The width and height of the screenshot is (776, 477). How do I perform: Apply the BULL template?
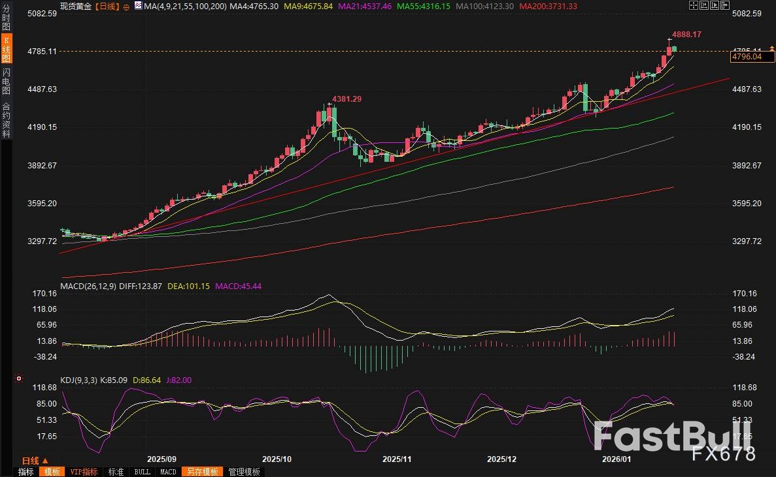(142, 472)
